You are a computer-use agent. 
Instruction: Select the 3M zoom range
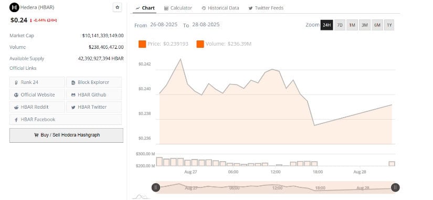click(x=365, y=25)
